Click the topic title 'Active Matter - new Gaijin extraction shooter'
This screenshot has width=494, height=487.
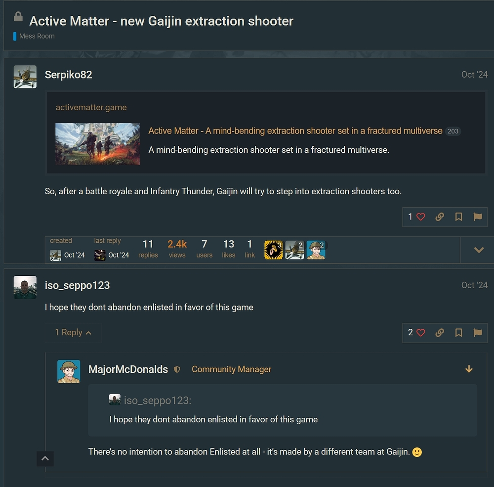(x=162, y=21)
